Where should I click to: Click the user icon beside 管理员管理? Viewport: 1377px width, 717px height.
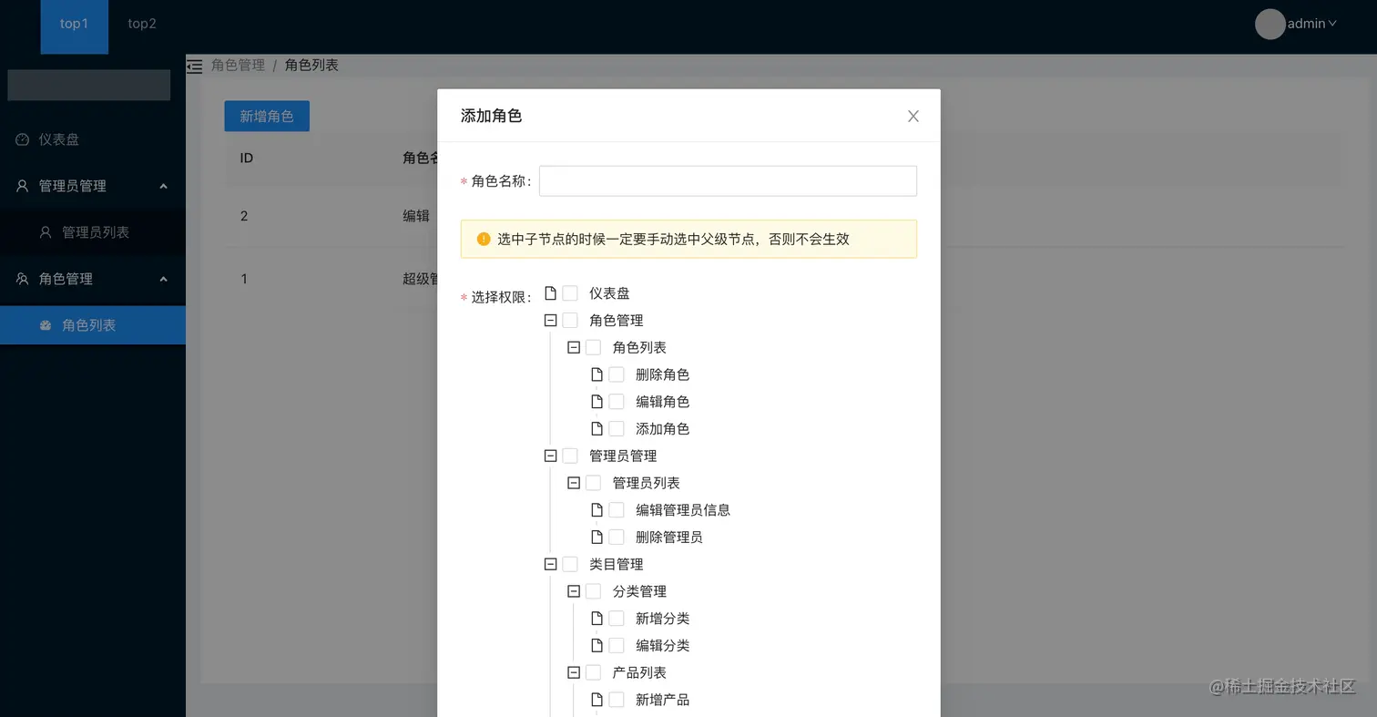23,186
